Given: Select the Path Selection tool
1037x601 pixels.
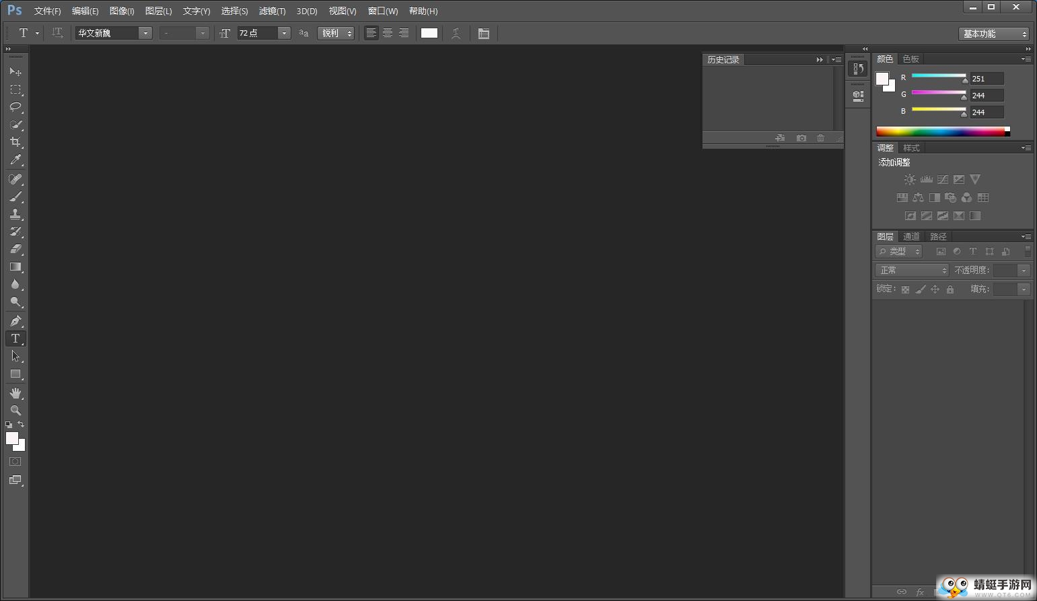Looking at the screenshot, I should point(15,356).
